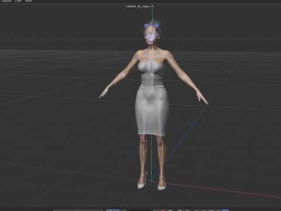Open the Filter viewport menu
281x211 pixels.
tap(18, 1)
